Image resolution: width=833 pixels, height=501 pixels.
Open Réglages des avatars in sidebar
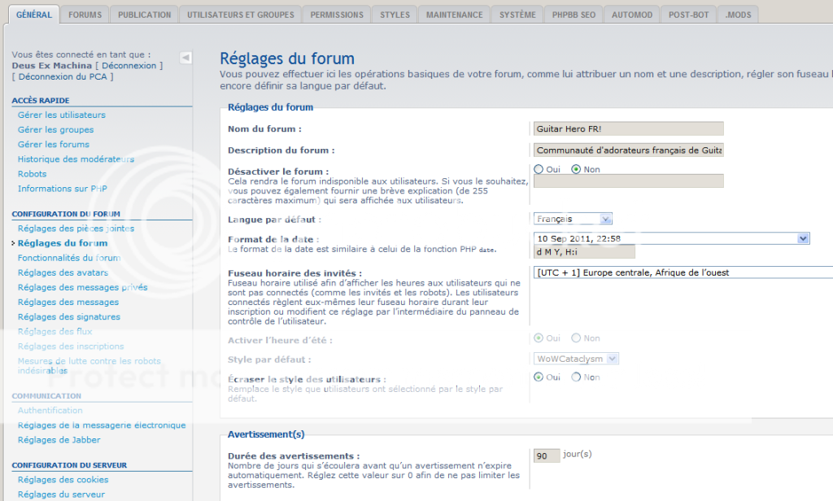click(x=63, y=272)
